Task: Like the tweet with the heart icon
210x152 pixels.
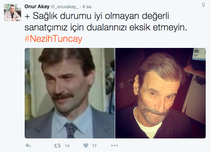Action: [86, 146]
